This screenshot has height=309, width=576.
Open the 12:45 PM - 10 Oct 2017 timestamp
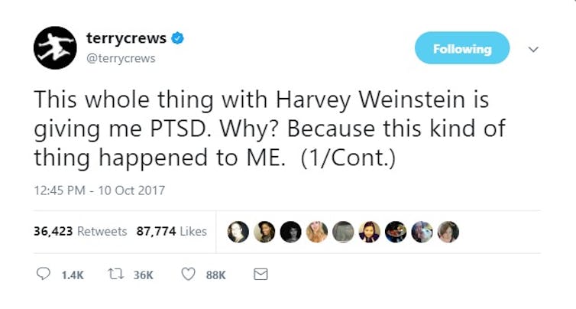click(99, 190)
